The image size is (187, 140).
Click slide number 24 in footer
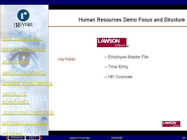coord(184,138)
